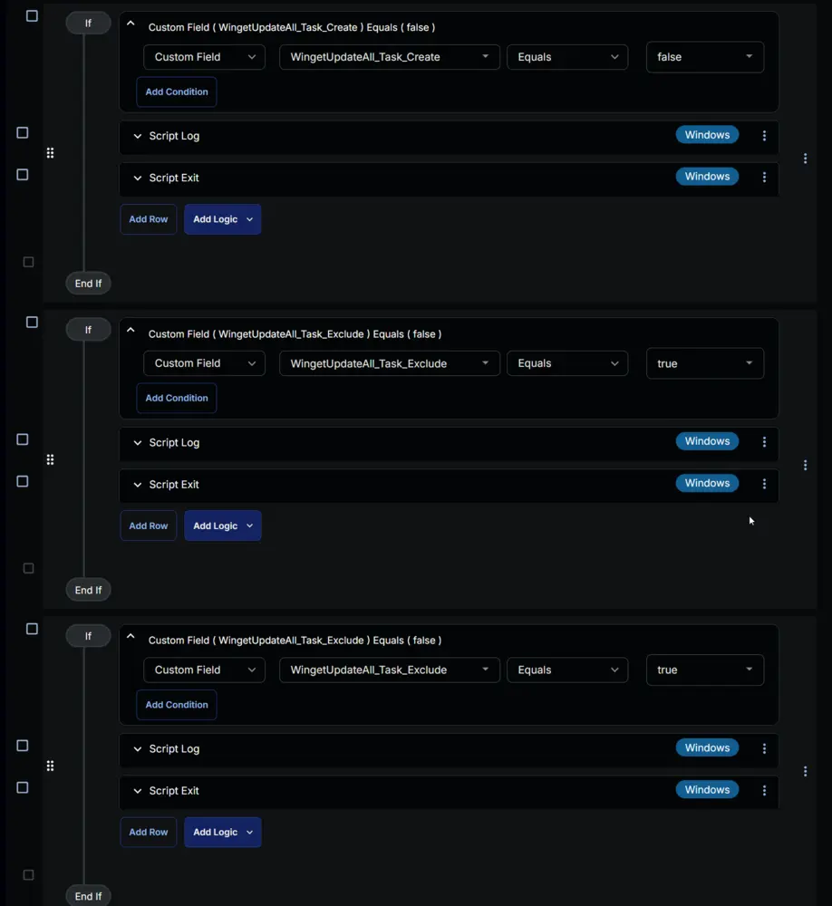Image resolution: width=832 pixels, height=906 pixels.
Task: Open the middle If block's outer kebab menu
Action: pyautogui.click(x=805, y=465)
